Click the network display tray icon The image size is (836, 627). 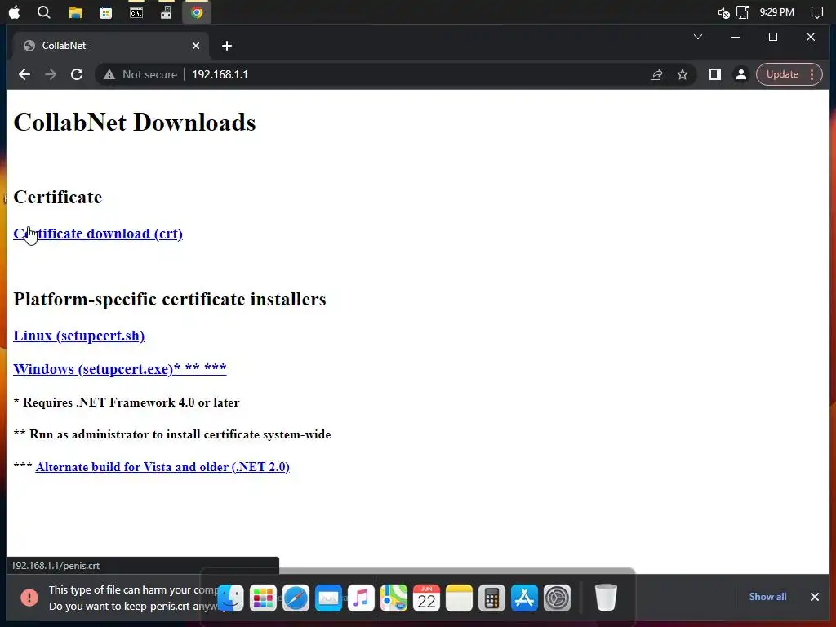pyautogui.click(x=743, y=12)
